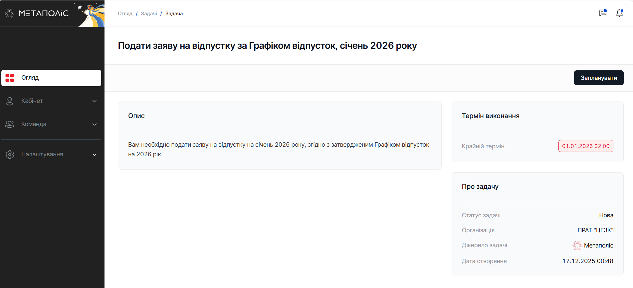This screenshot has height=288, width=633.
Task: Expand the Налаштування menu chevron
Action: coord(95,155)
